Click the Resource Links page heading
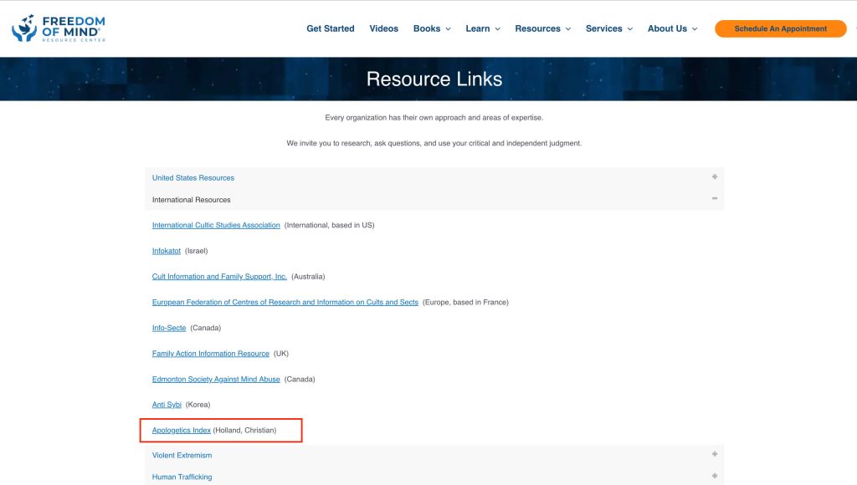Viewport: 857px width, 485px height. 434,79
